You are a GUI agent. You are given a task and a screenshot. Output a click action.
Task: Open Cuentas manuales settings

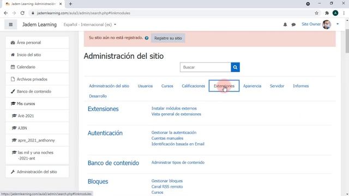pyautogui.click(x=167, y=138)
